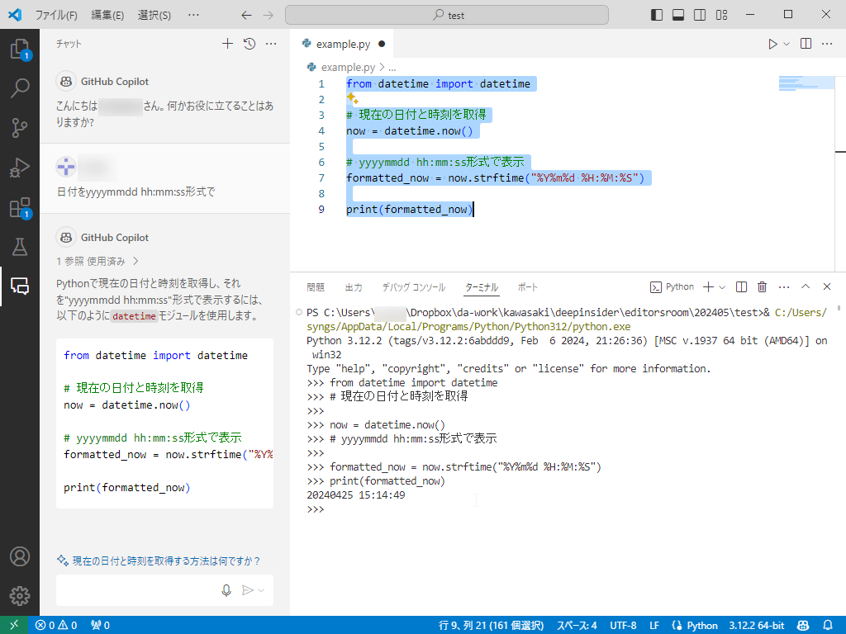Run the Python file with the play button
Viewport: 846px width, 634px height.
click(x=772, y=43)
